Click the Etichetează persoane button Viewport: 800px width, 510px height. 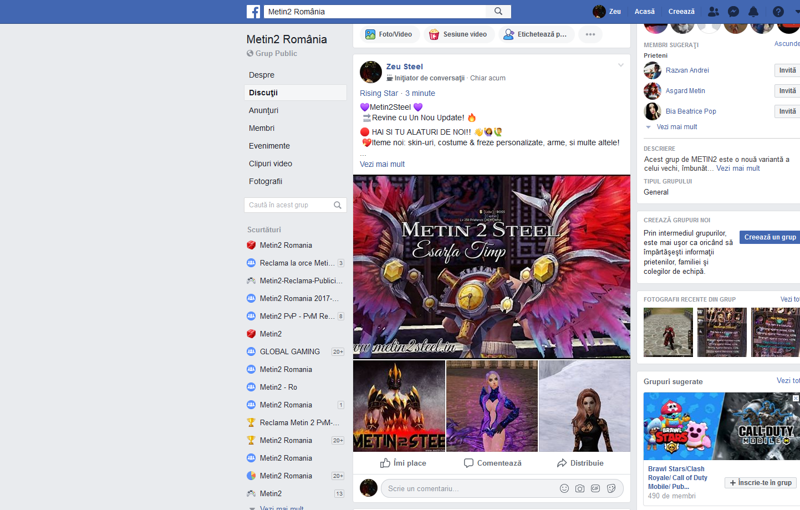pos(536,34)
